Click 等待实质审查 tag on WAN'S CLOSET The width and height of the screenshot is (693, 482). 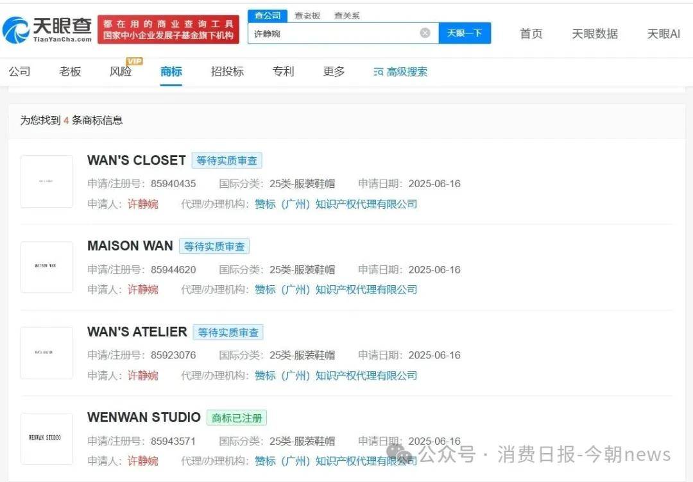point(227,161)
